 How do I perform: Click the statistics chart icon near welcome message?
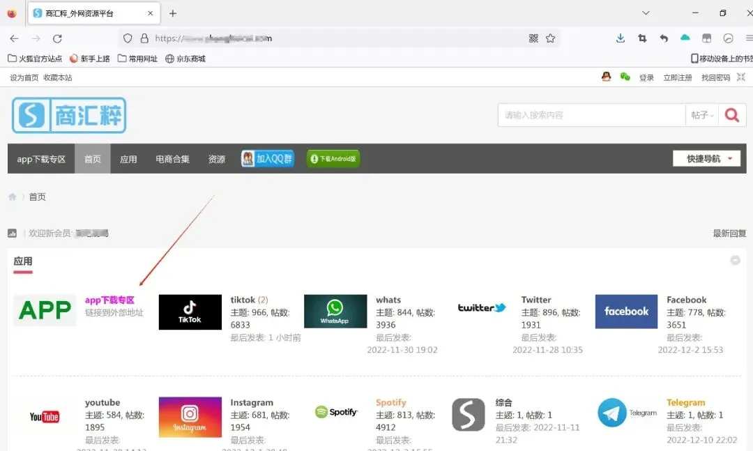12,234
